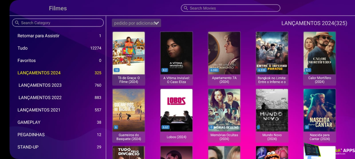The width and height of the screenshot is (355, 159).
Task: Open the Favoritos category
Action: coord(59,60)
